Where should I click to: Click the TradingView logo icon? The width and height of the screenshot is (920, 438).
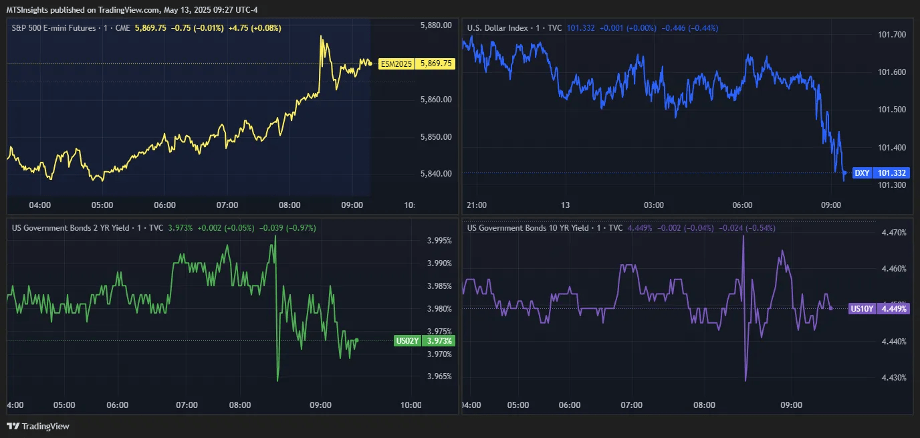tap(13, 426)
